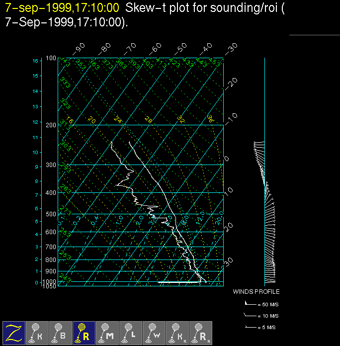Select the sounding M station icon
340x346 pixels.
click(x=107, y=333)
